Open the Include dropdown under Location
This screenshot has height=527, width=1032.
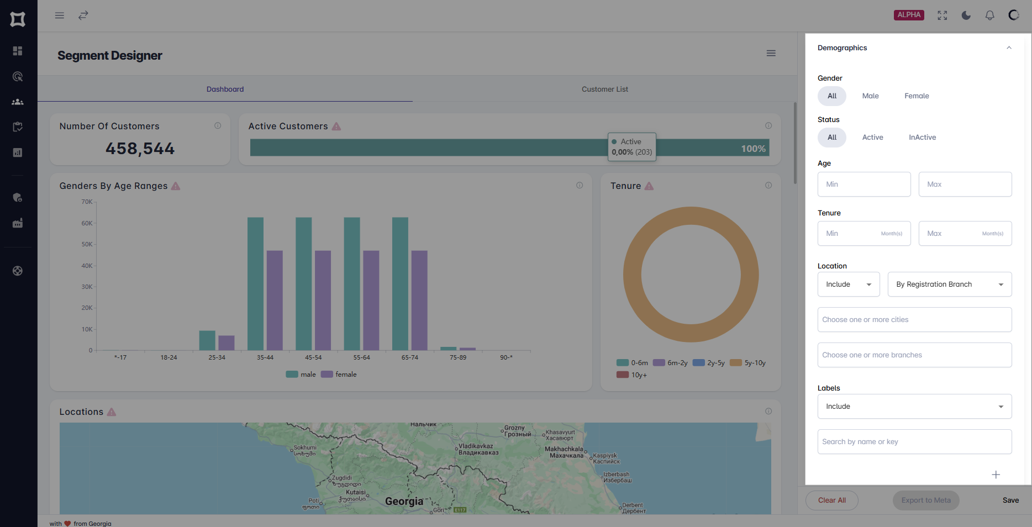click(849, 284)
